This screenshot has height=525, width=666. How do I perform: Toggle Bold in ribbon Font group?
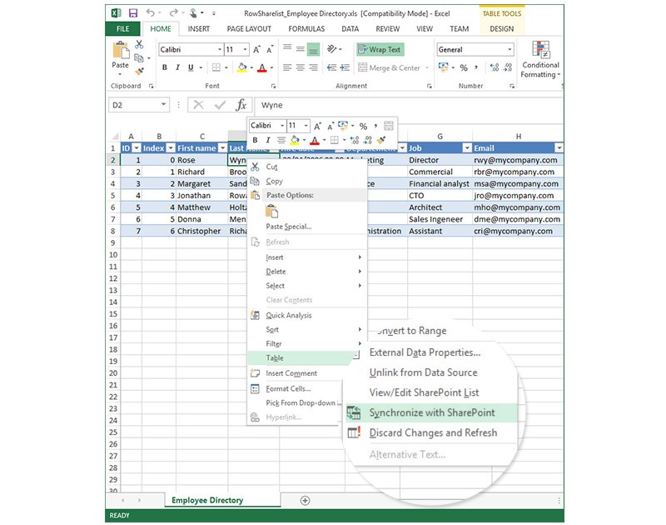point(165,67)
